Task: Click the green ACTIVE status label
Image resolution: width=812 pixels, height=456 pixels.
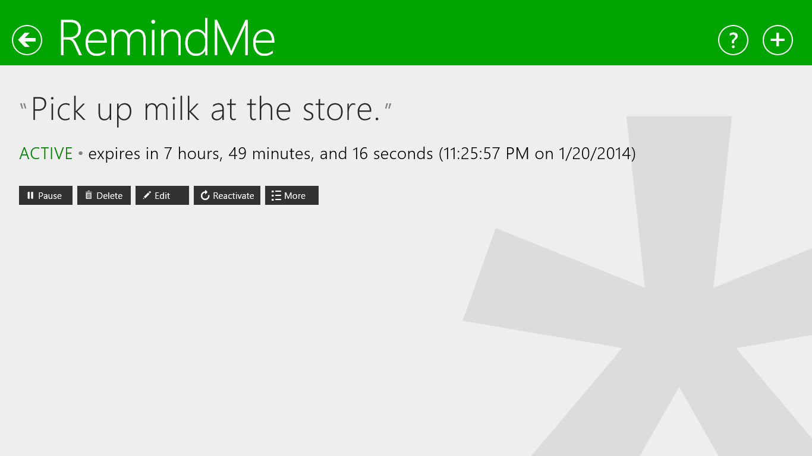Action: pos(46,154)
